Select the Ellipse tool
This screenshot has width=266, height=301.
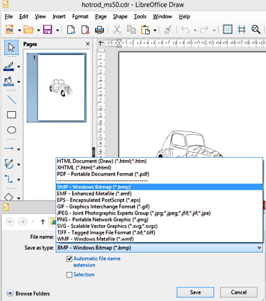(12, 130)
